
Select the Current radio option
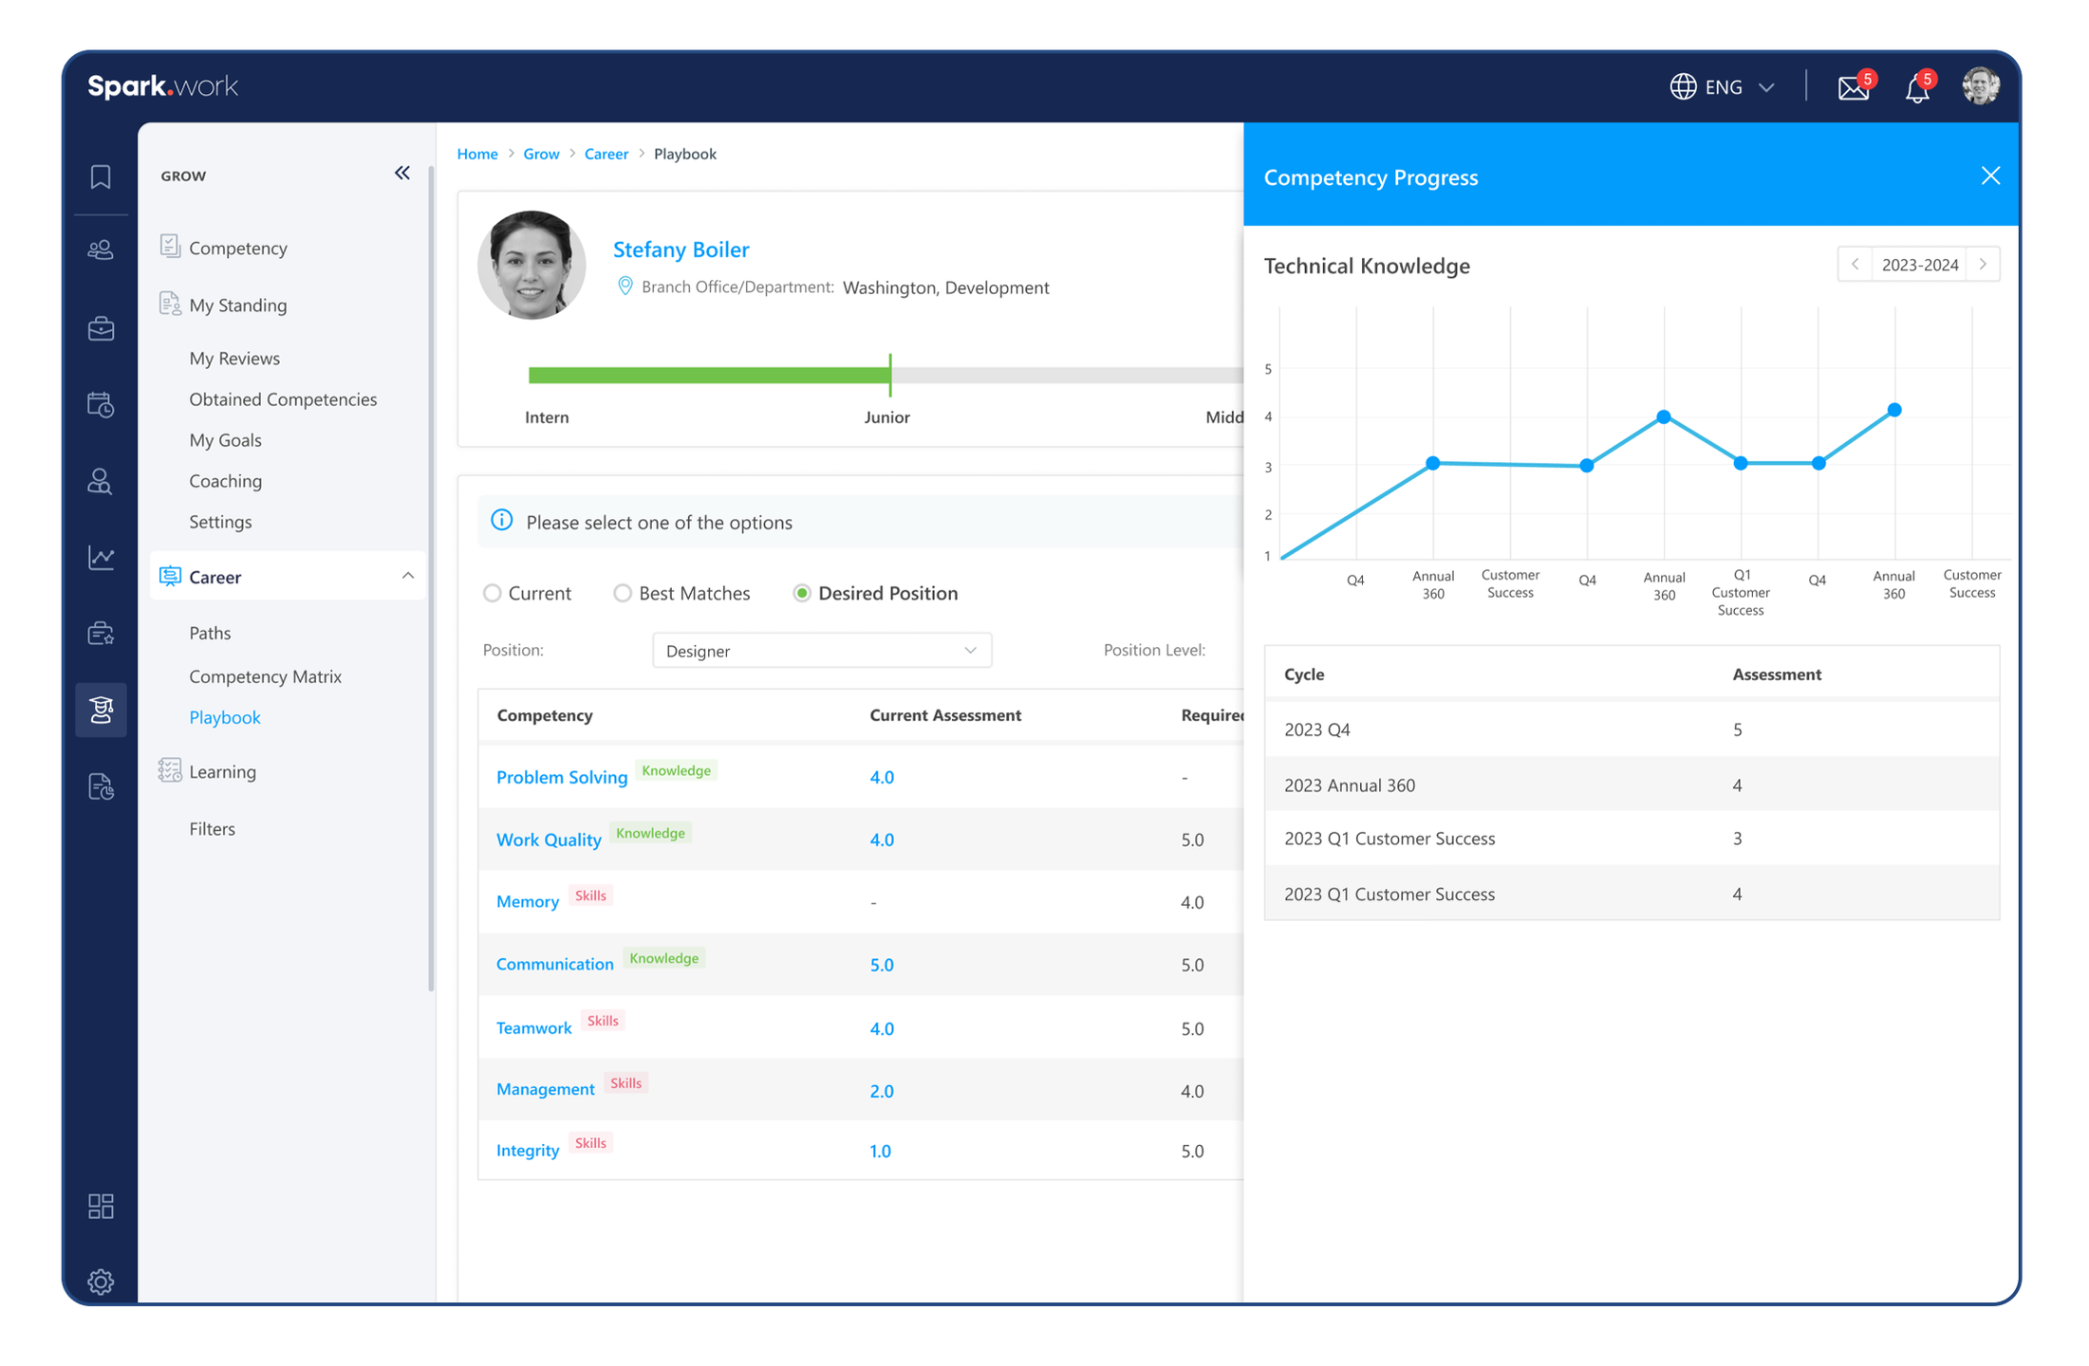coord(493,593)
